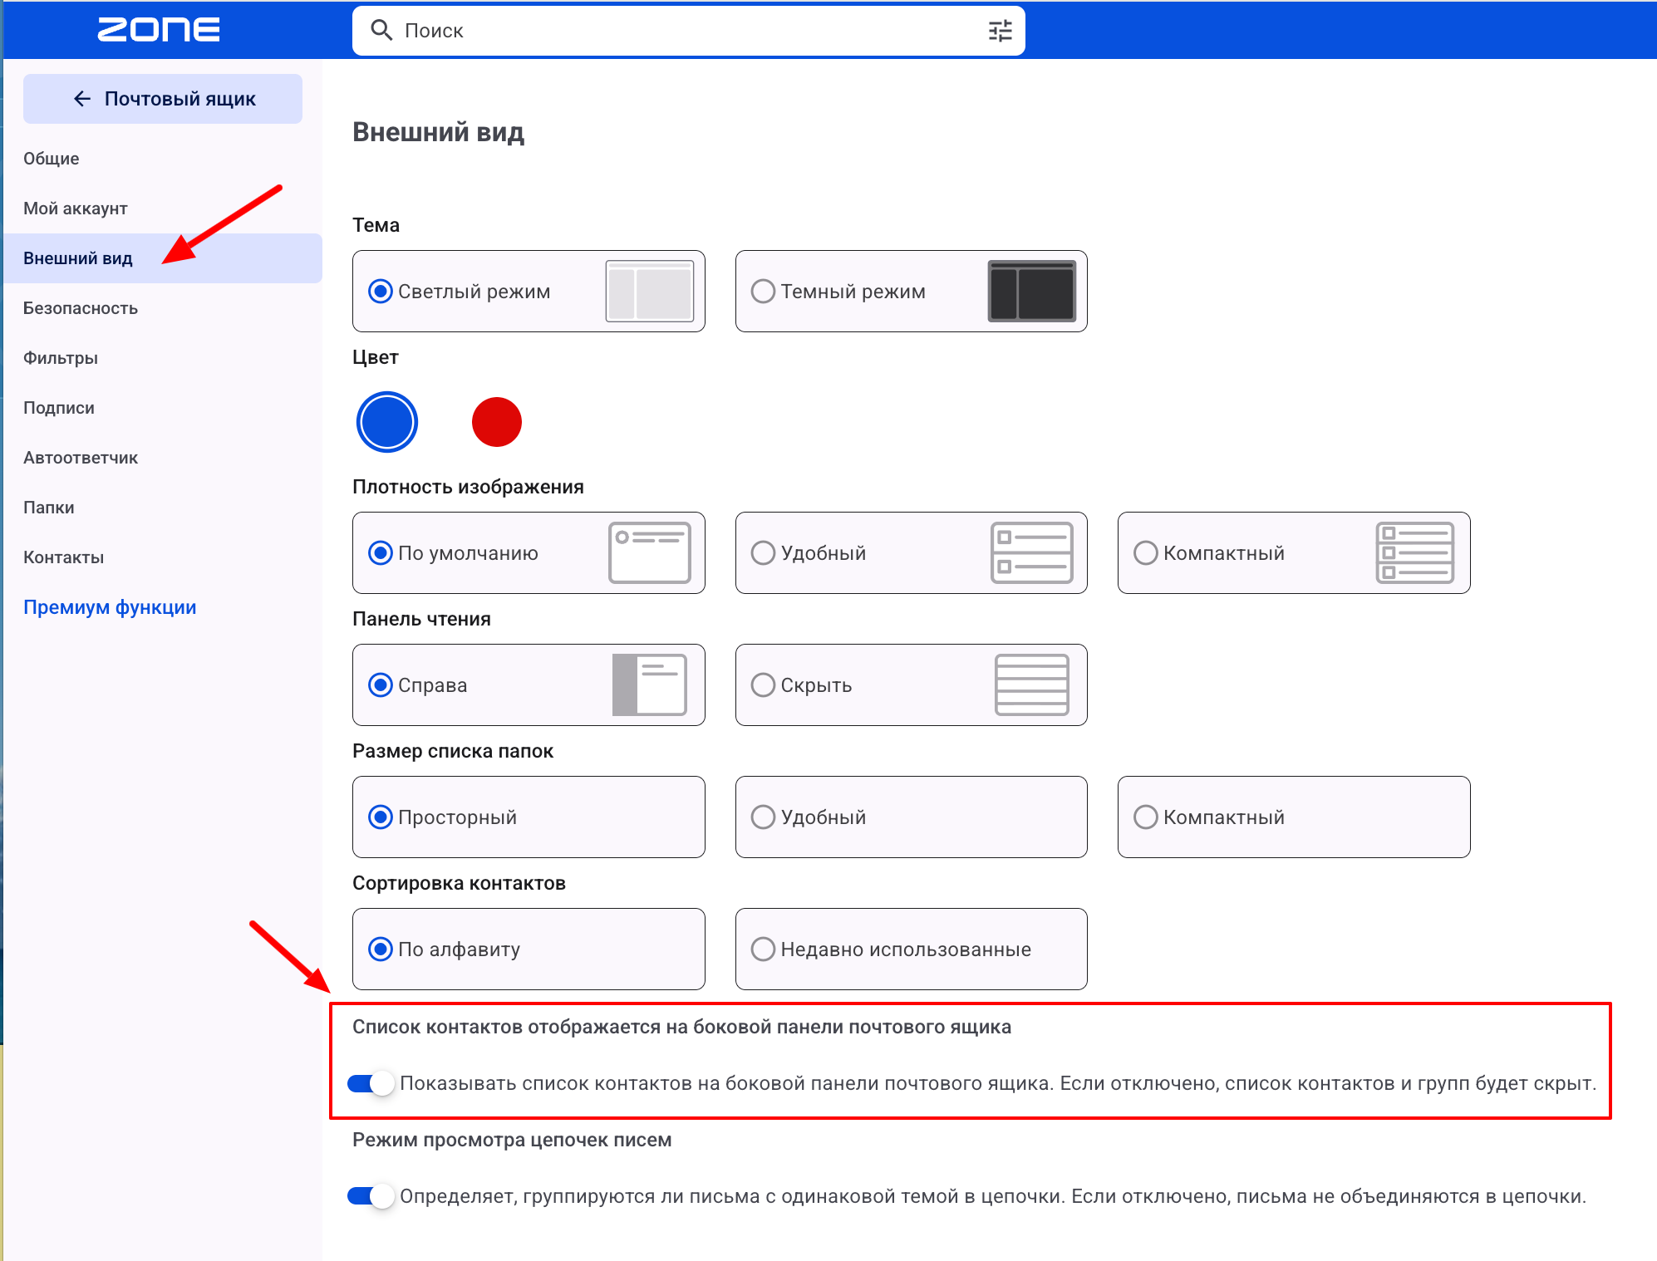1657x1261 pixels.
Task: Click the ZONE logo
Action: 159,30
